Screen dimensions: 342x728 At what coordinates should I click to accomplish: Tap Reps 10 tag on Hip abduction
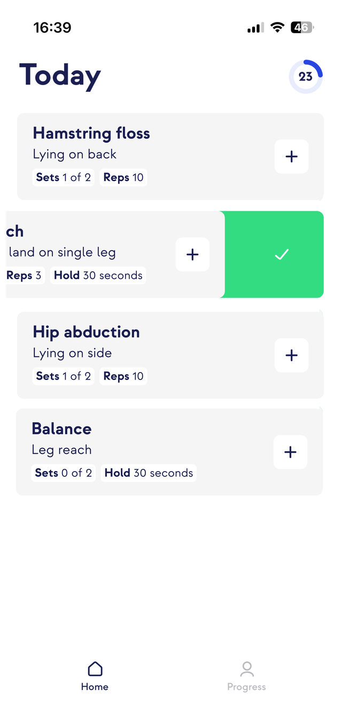click(x=123, y=376)
